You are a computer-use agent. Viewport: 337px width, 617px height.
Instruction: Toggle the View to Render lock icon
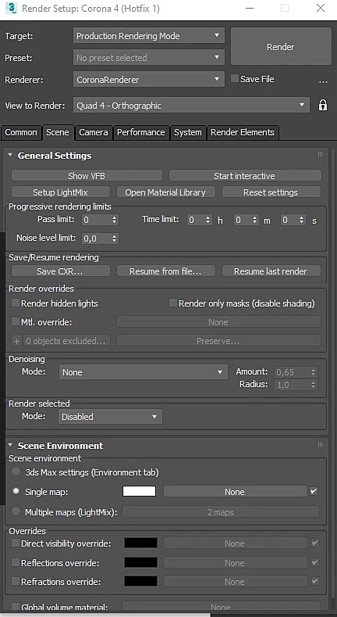323,105
